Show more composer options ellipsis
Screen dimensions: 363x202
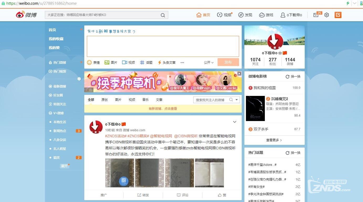(x=182, y=63)
